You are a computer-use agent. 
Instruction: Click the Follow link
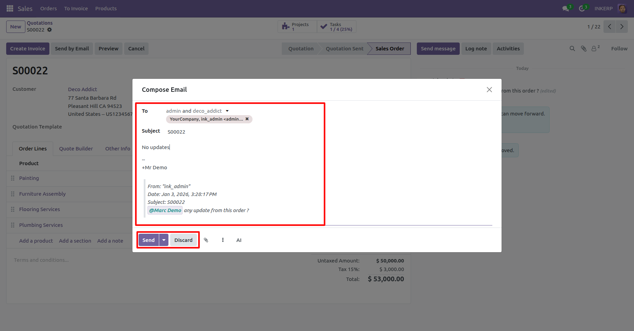point(619,49)
